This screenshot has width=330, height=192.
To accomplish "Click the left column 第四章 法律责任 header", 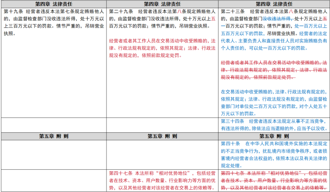I will (x=54, y=4).
